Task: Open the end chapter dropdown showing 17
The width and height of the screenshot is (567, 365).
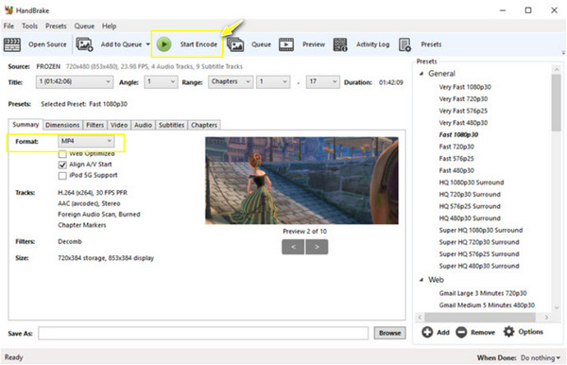Action: click(x=322, y=81)
